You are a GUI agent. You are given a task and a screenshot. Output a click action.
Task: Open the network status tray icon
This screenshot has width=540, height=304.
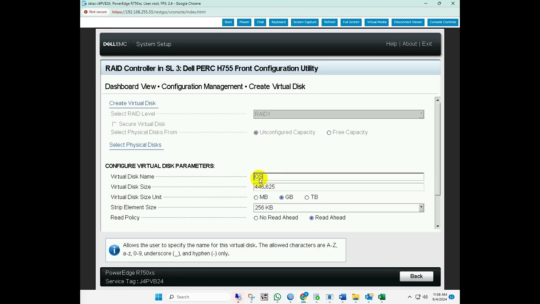coord(418,297)
